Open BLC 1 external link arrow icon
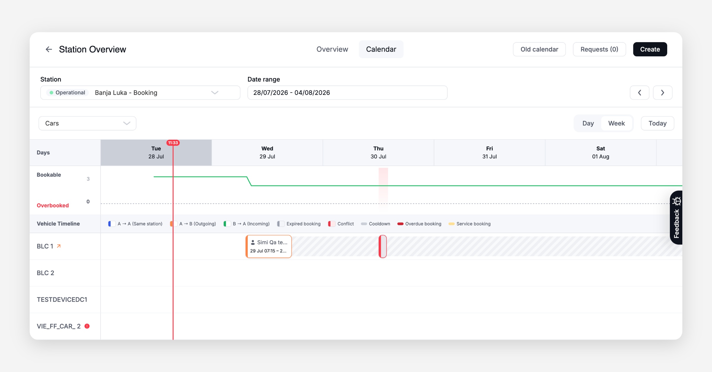Screen dimensions: 712x372 tap(59, 246)
